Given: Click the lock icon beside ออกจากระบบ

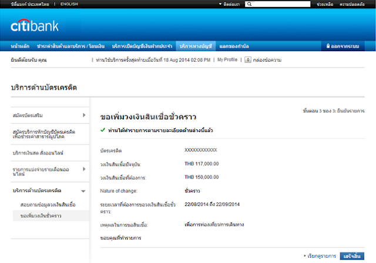Looking at the screenshot, I should pyautogui.click(x=328, y=46).
